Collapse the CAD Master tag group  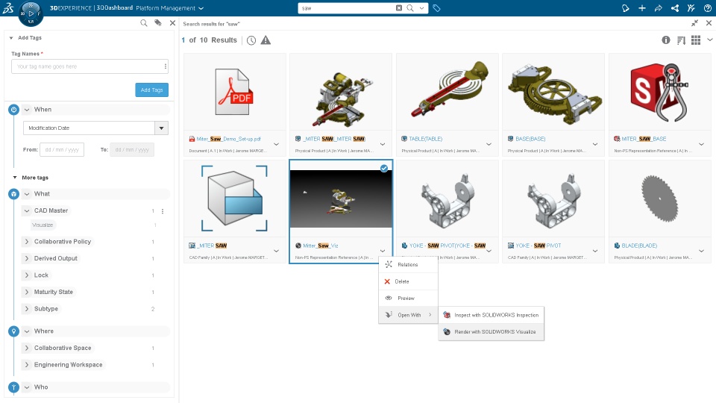pyautogui.click(x=27, y=210)
